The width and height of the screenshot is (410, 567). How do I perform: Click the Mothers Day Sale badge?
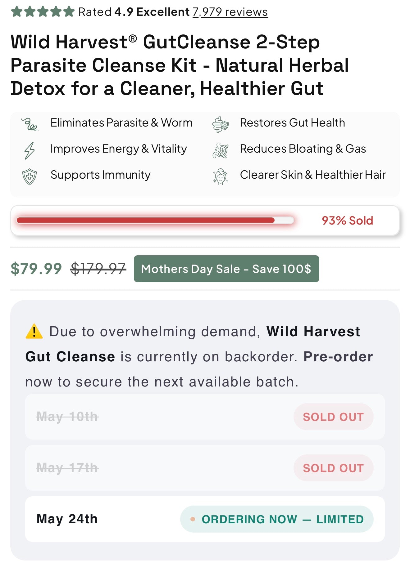coord(226,269)
